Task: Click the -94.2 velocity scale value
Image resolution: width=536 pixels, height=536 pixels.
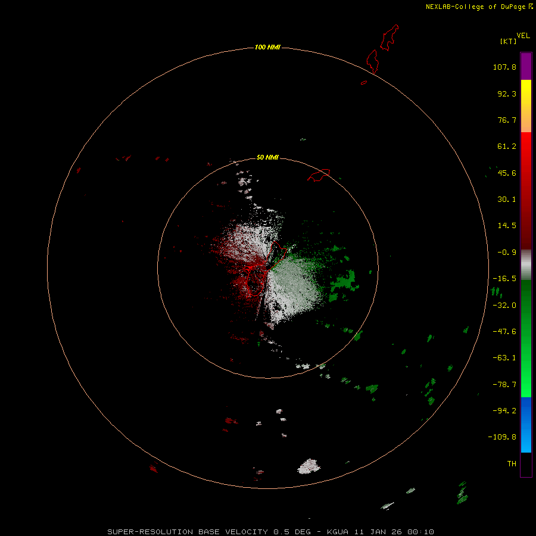Action: pyautogui.click(x=504, y=411)
